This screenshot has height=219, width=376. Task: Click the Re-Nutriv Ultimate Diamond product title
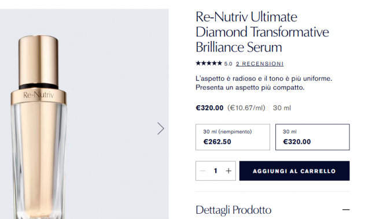click(262, 32)
